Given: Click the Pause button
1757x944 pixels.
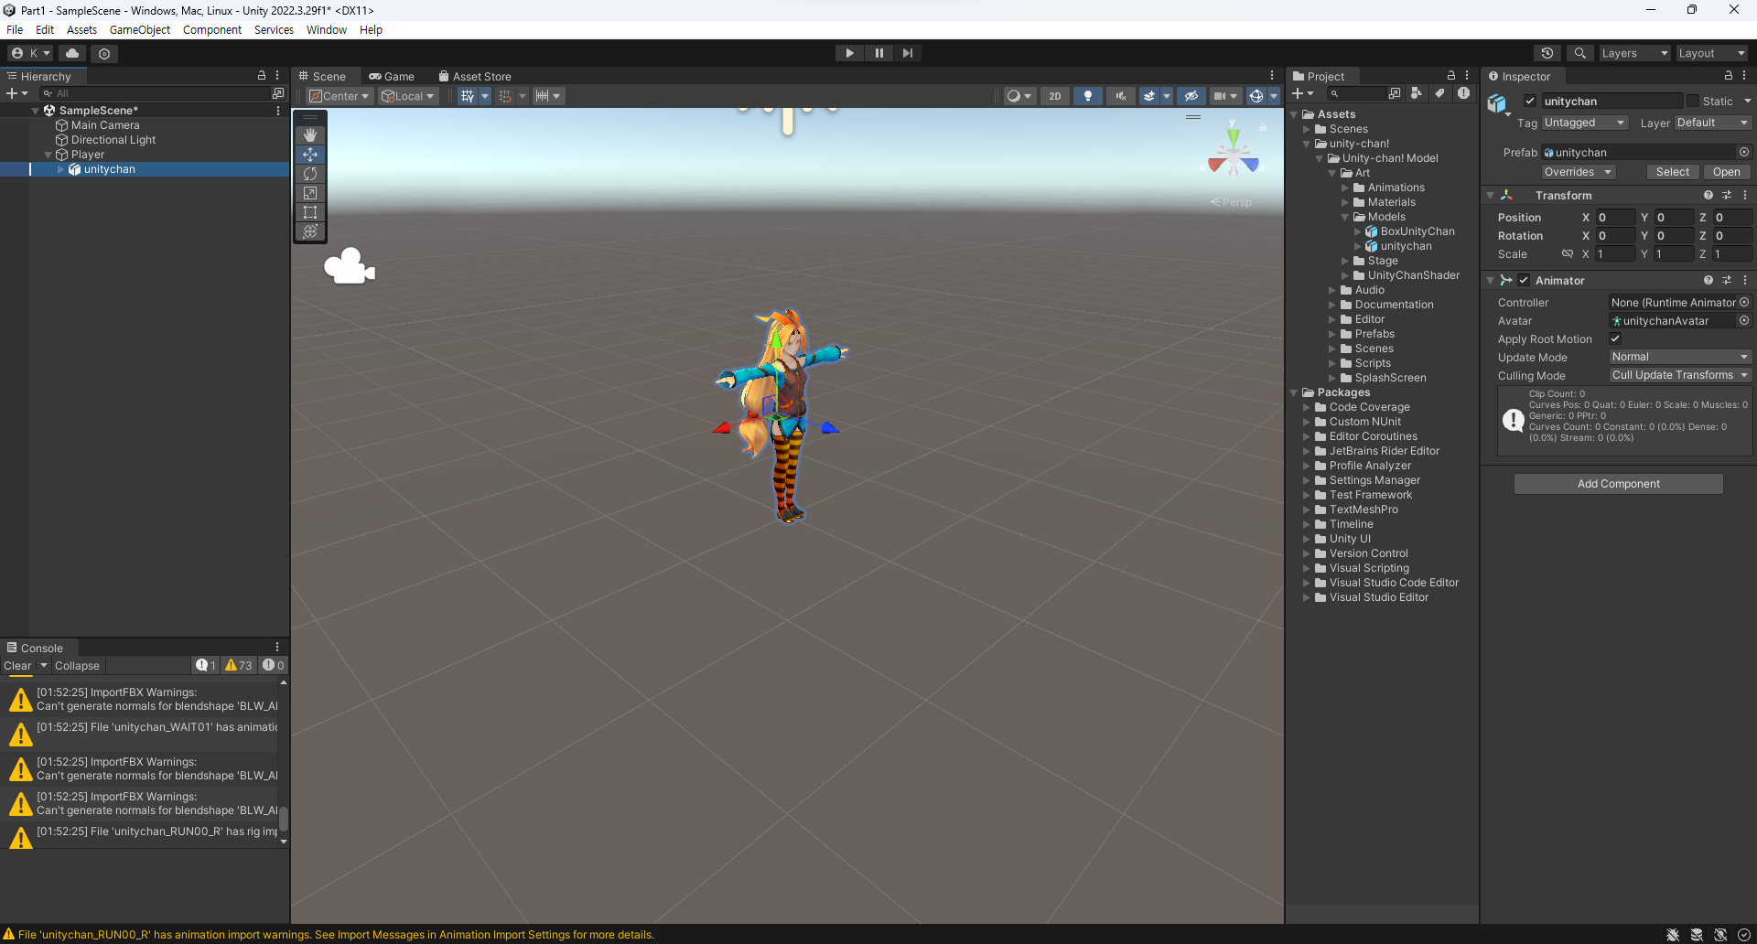Looking at the screenshot, I should coord(878,53).
